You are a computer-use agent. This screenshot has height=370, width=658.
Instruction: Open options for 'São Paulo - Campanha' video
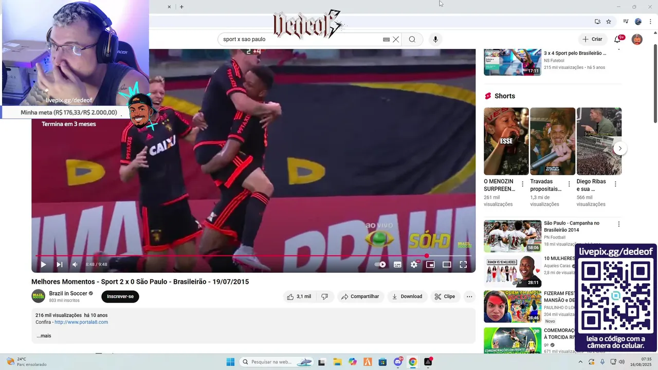pyautogui.click(x=619, y=224)
